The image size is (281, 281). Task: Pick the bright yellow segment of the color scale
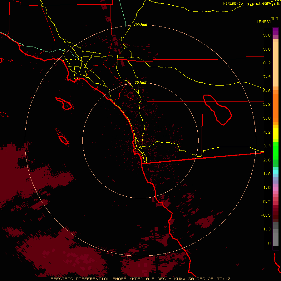pos(276,134)
